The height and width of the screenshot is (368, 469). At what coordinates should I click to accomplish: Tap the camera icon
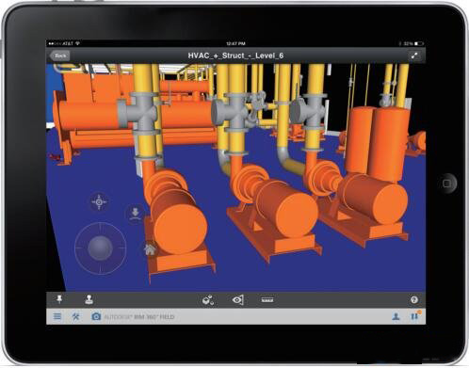pos(96,316)
